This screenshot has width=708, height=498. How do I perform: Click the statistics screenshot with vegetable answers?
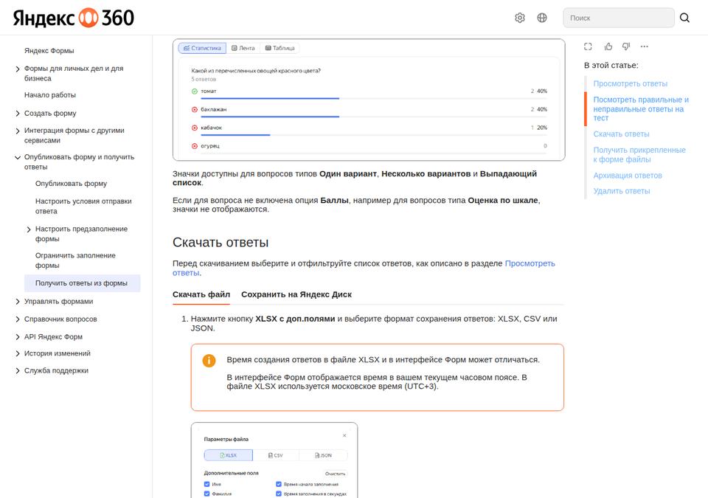(x=369, y=100)
